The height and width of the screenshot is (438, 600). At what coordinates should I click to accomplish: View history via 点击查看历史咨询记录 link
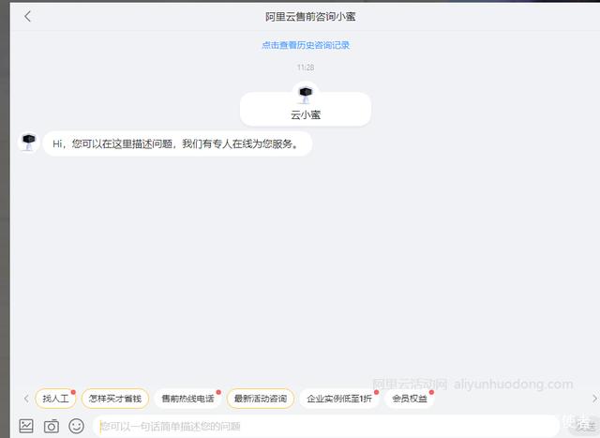(x=306, y=45)
